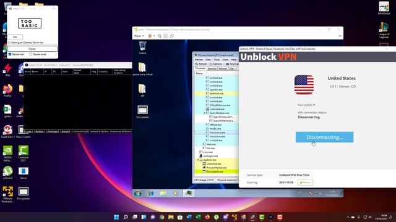This screenshot has width=396, height=222.
Task: Collapse the explorer.exe tree node
Action: pos(198,160)
